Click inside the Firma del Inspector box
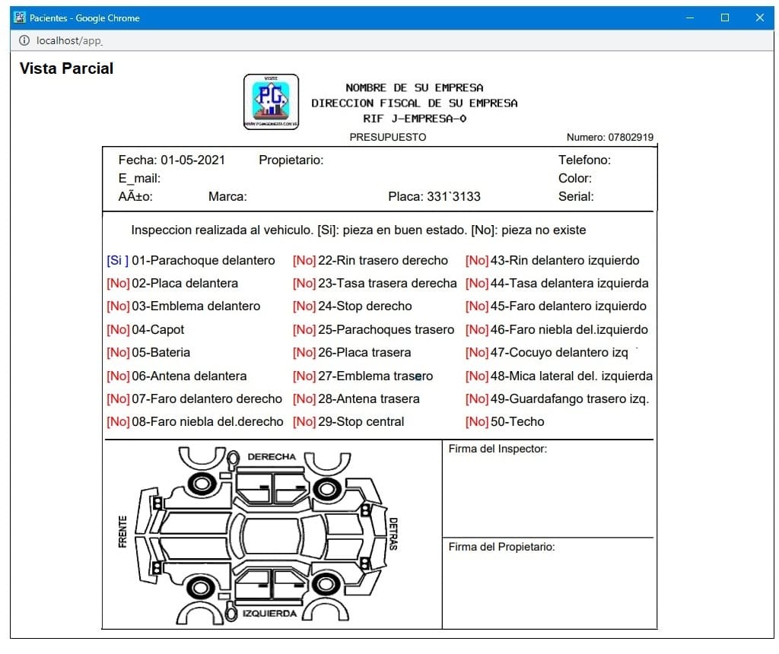This screenshot has width=779, height=654. point(548,494)
